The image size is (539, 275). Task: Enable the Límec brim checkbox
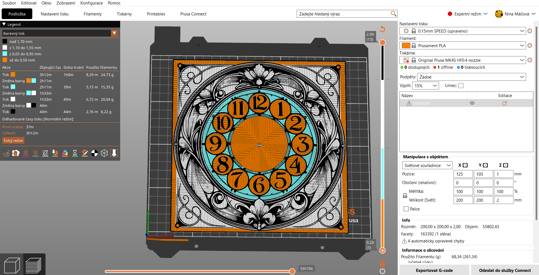461,85
